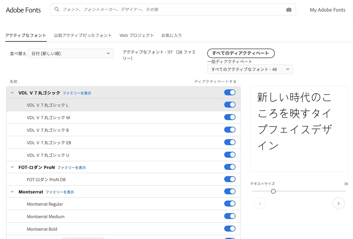Viewport: 353px width, 239px height.
Task: Click the 名前 column header
Action: coord(13,81)
